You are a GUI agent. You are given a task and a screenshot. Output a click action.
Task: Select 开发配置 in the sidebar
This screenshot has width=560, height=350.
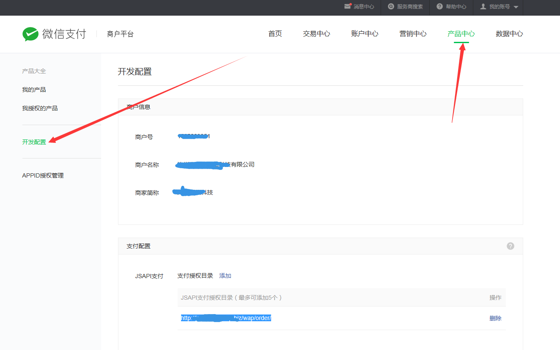[x=34, y=142]
